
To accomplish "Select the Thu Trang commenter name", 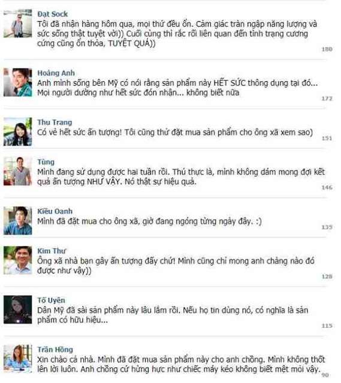I will (55, 122).
